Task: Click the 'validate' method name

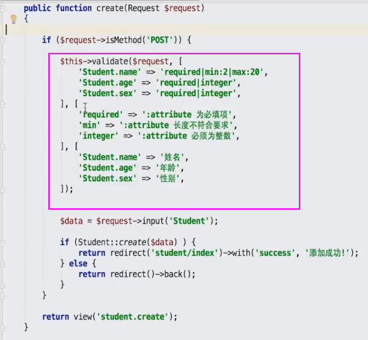Action: pos(110,62)
